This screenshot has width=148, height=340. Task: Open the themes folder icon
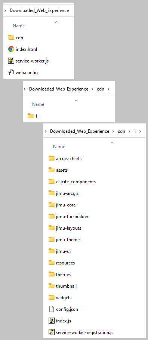[x=52, y=274]
